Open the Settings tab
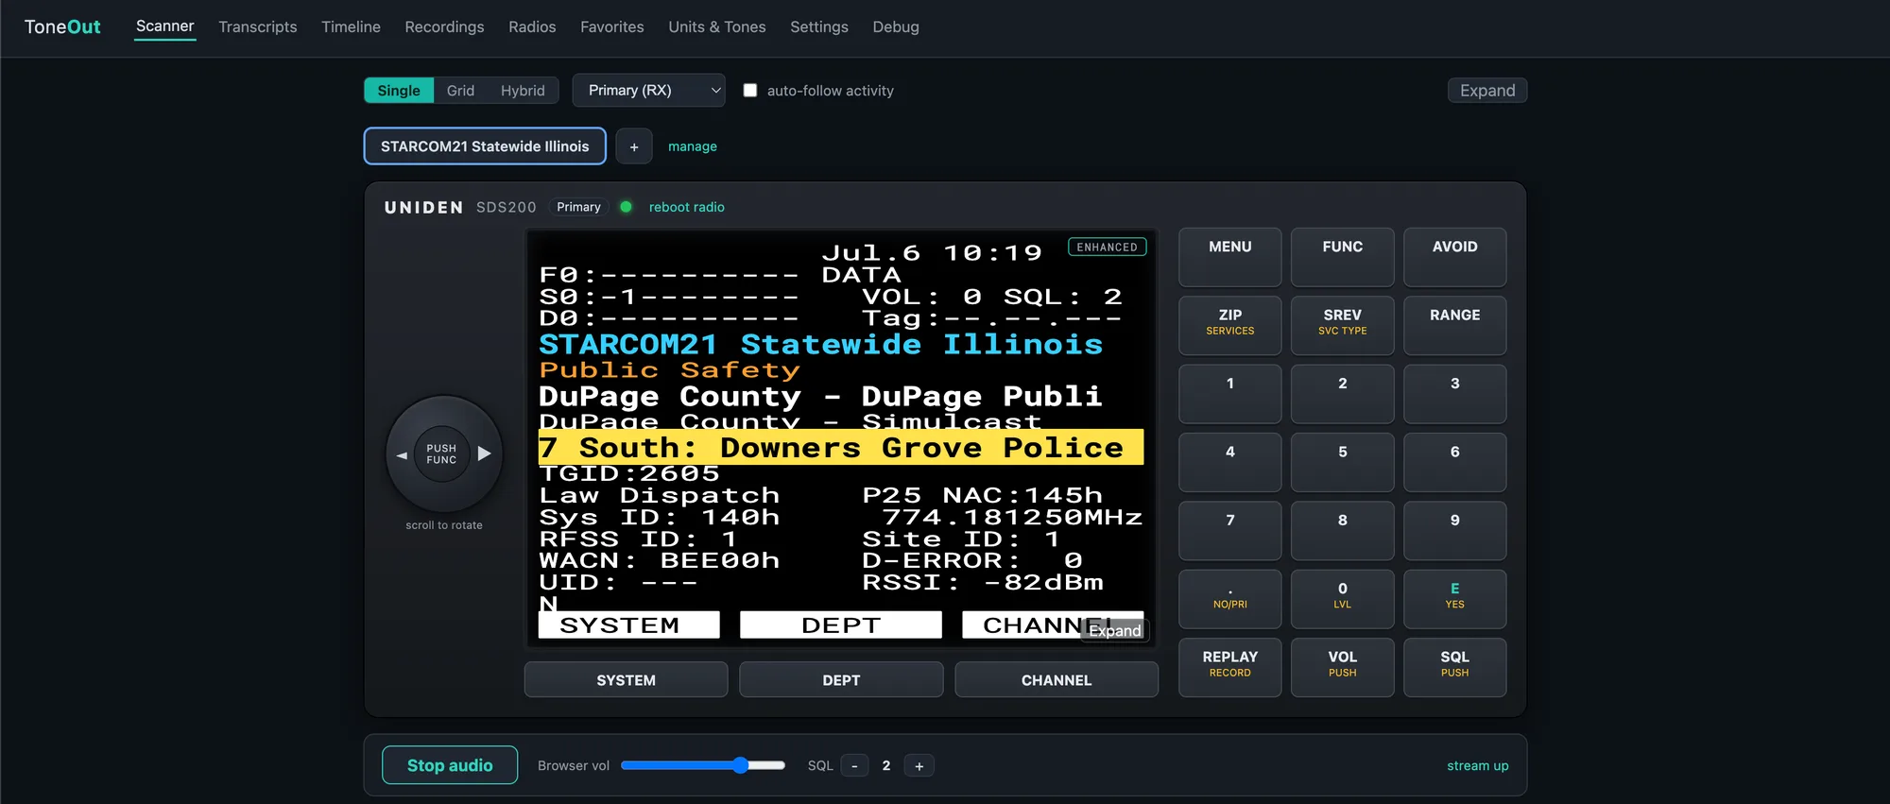The height and width of the screenshot is (804, 1890). [819, 27]
